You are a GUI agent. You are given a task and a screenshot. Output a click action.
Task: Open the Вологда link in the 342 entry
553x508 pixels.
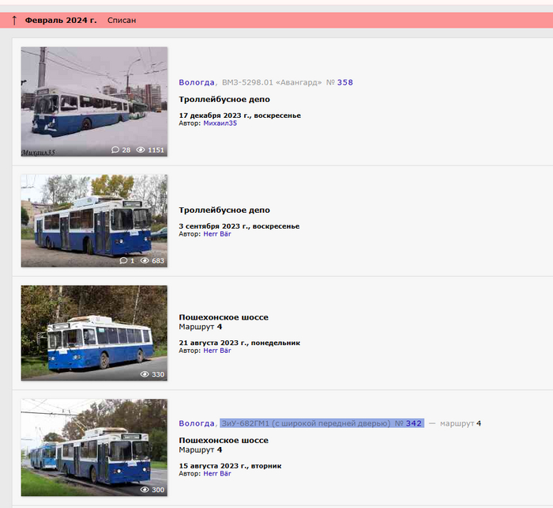197,423
